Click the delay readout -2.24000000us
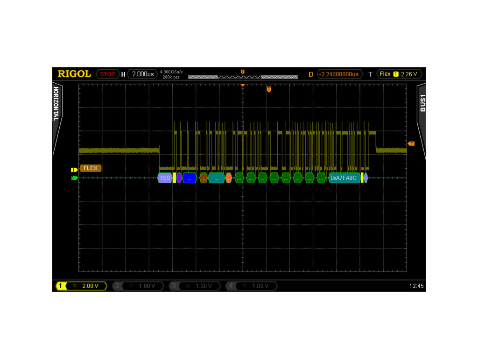Screen dimensions: 478x359 (x=339, y=74)
